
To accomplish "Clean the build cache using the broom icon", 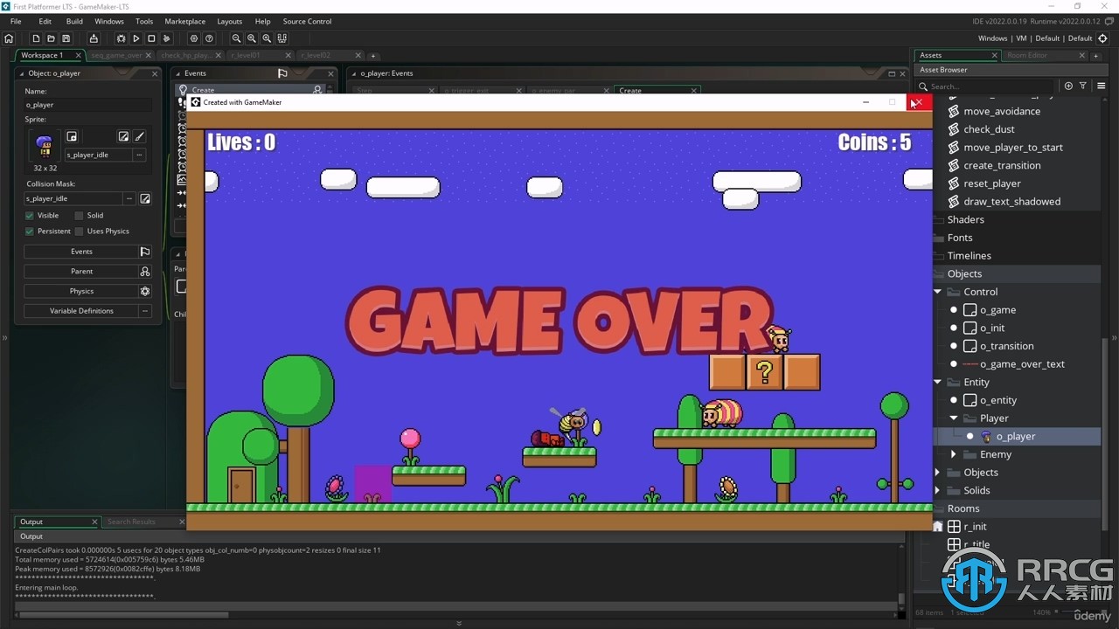I will point(166,38).
